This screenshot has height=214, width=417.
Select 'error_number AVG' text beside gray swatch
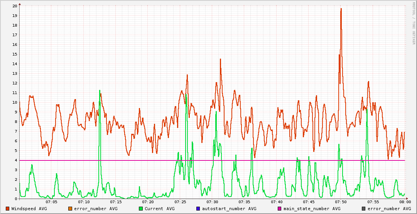(389, 209)
